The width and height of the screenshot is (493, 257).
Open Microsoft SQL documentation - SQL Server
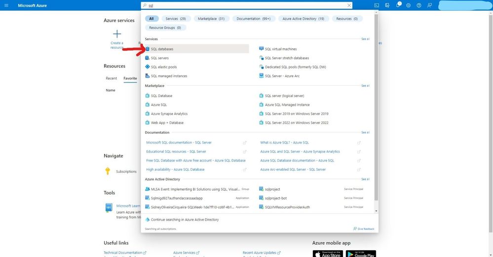point(179,142)
